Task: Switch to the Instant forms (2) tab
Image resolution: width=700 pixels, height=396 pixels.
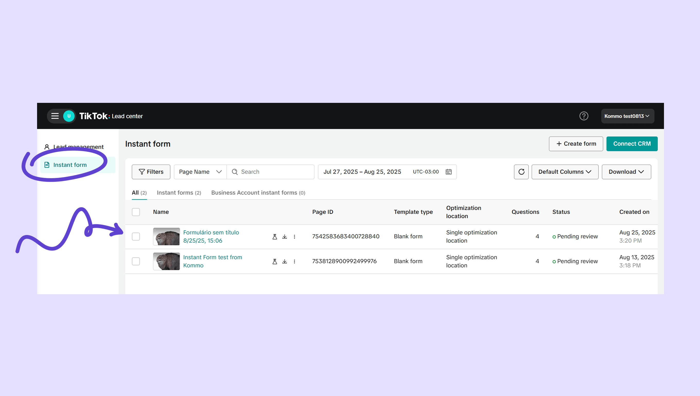Action: [179, 193]
